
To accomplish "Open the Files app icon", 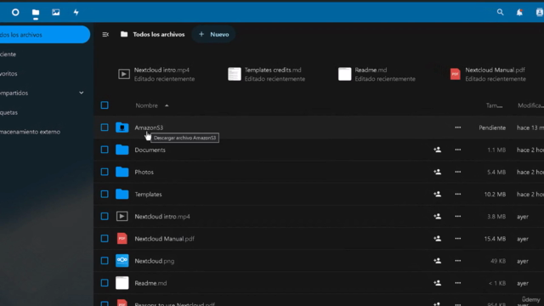I will [x=36, y=13].
